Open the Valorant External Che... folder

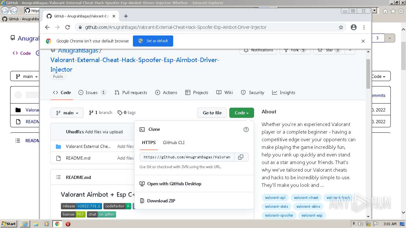click(88, 146)
